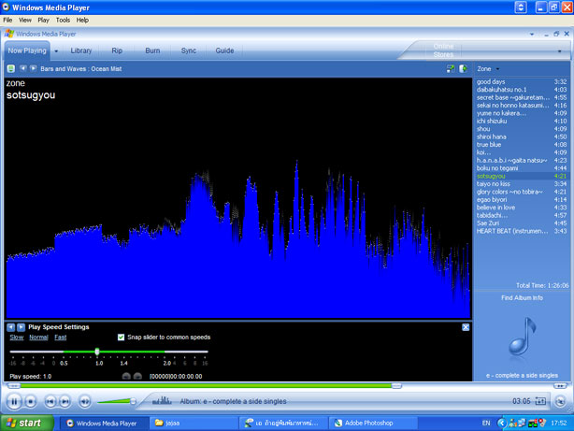Screen dimensions: 574x431
Task: Select the song "good days" in playlist
Action: (x=522, y=81)
